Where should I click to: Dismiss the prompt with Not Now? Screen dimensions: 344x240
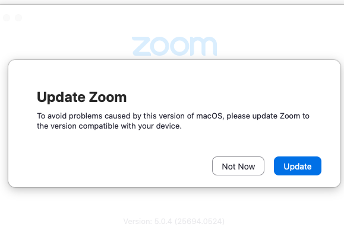coord(238,166)
